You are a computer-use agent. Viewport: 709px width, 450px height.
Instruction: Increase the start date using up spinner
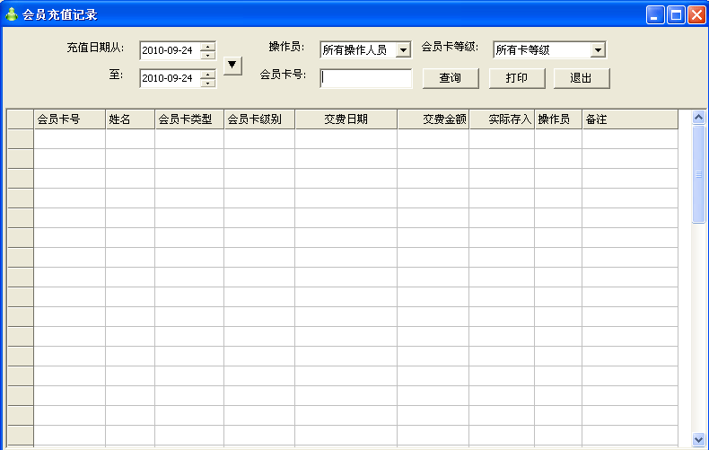coord(208,46)
